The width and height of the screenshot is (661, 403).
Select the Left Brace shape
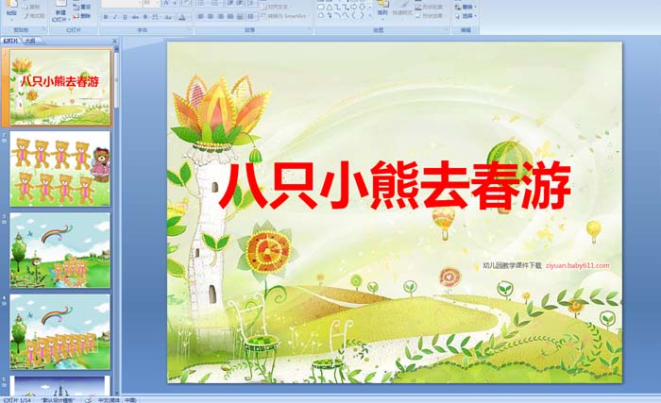tap(353, 15)
